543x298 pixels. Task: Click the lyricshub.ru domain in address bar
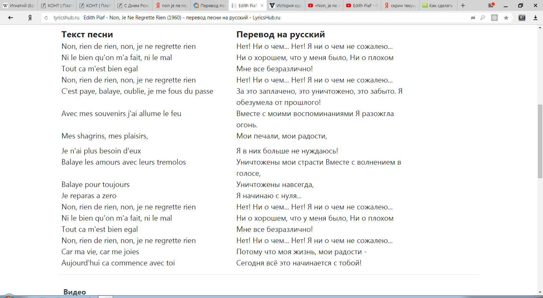[x=66, y=18]
